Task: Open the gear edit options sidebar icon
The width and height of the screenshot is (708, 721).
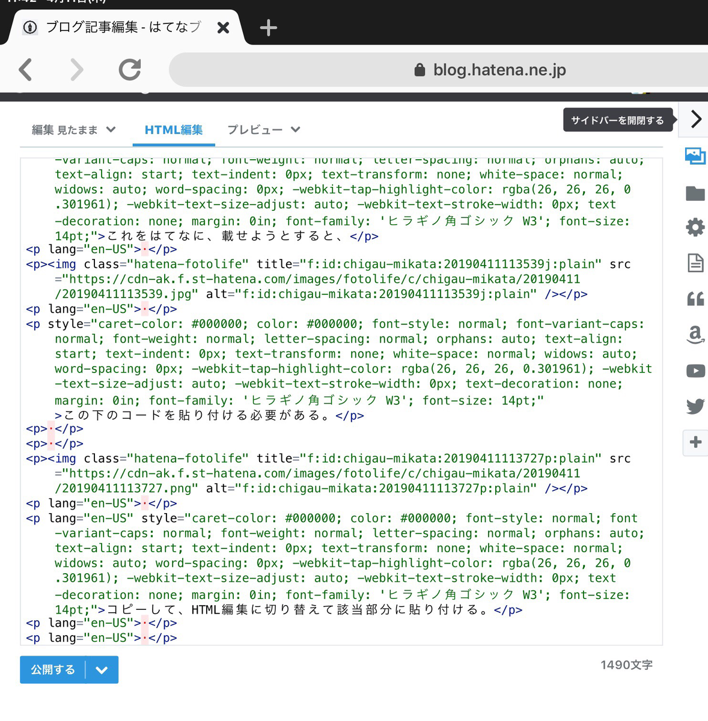Action: pos(695,227)
